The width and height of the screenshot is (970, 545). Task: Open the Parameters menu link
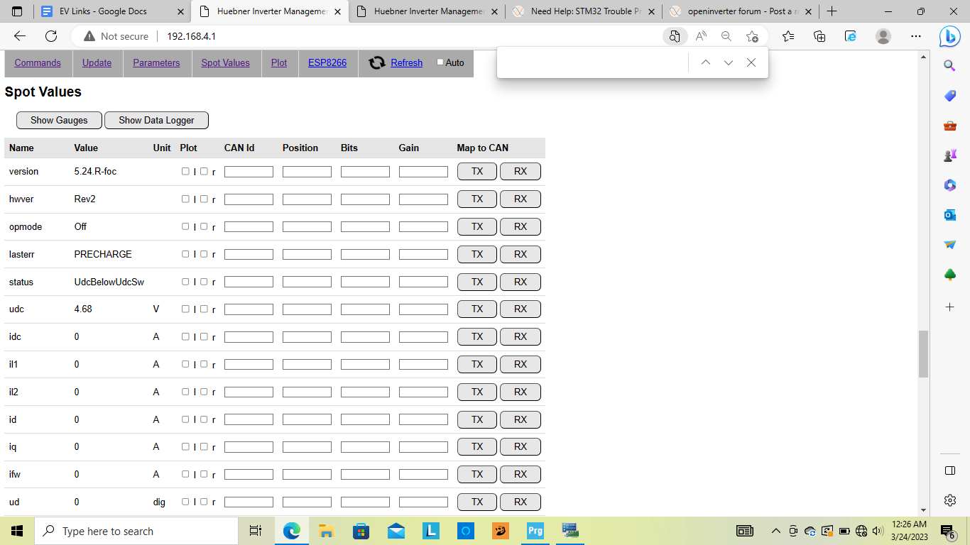click(x=156, y=62)
